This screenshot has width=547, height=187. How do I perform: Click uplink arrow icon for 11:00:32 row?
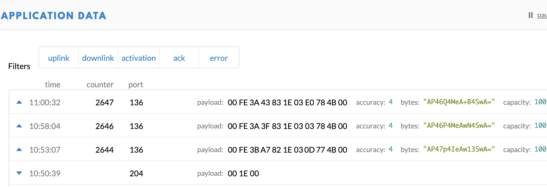(x=19, y=102)
